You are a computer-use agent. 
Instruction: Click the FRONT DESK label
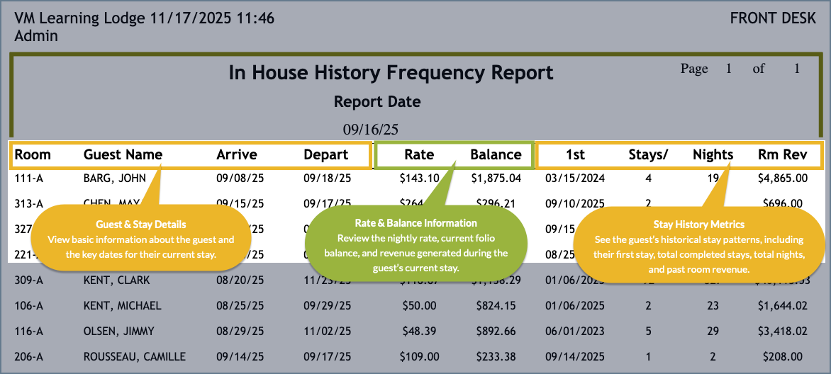tap(773, 19)
